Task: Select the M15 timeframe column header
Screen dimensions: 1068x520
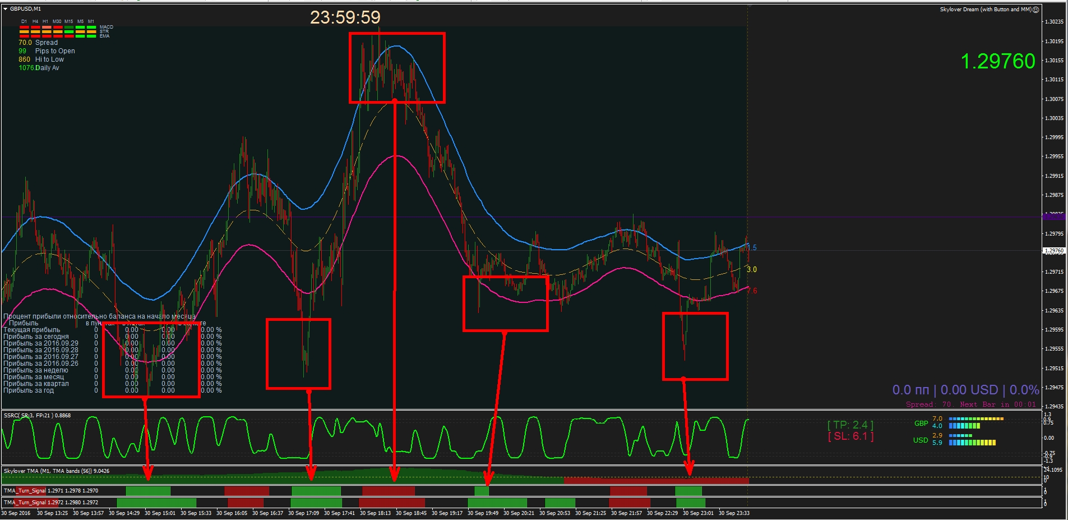Action: coord(68,21)
